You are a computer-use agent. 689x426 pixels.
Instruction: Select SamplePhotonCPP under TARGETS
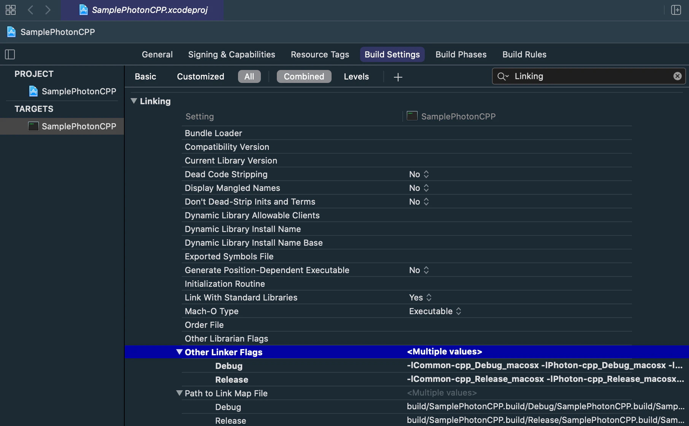(62, 126)
